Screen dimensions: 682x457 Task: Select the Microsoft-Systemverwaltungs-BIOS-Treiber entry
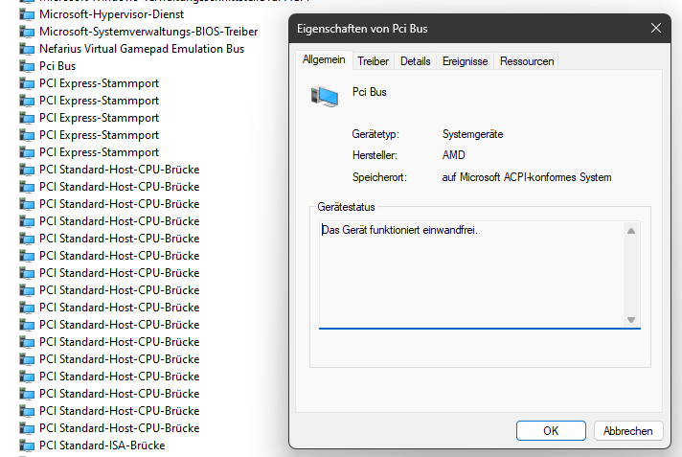click(x=148, y=32)
